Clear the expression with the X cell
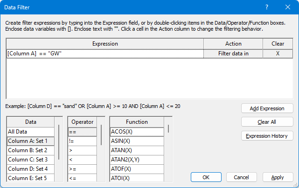Viewport: 299px width, 188px height. tap(278, 54)
